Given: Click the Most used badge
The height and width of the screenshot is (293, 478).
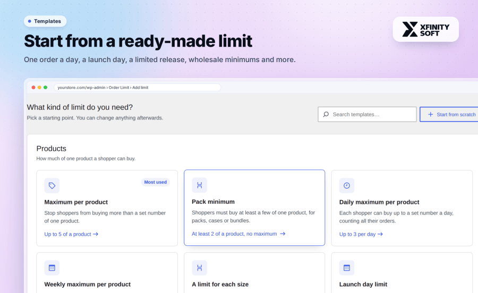Looking at the screenshot, I should pyautogui.click(x=156, y=182).
